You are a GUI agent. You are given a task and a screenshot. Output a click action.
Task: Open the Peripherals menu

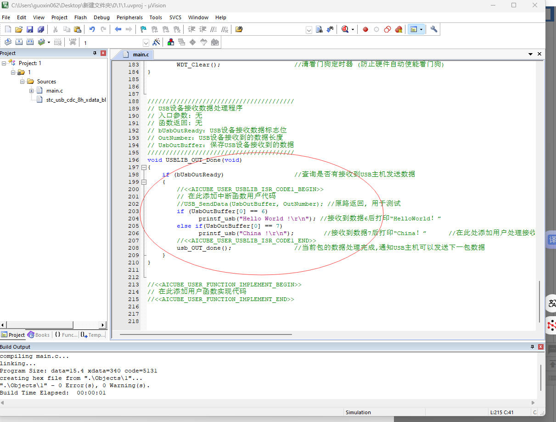(129, 17)
